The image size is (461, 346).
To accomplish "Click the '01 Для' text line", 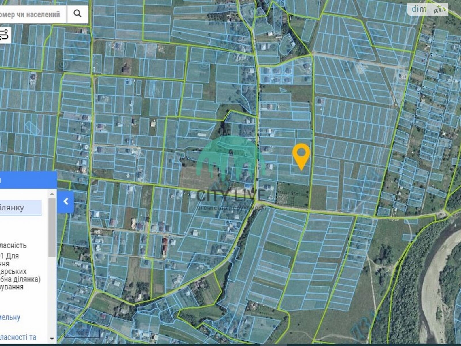I will tap(9, 256).
